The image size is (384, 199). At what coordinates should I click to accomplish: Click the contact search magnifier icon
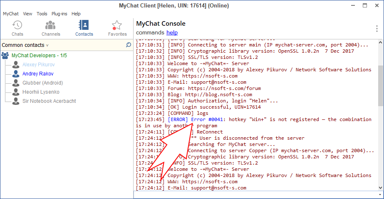tap(129, 45)
